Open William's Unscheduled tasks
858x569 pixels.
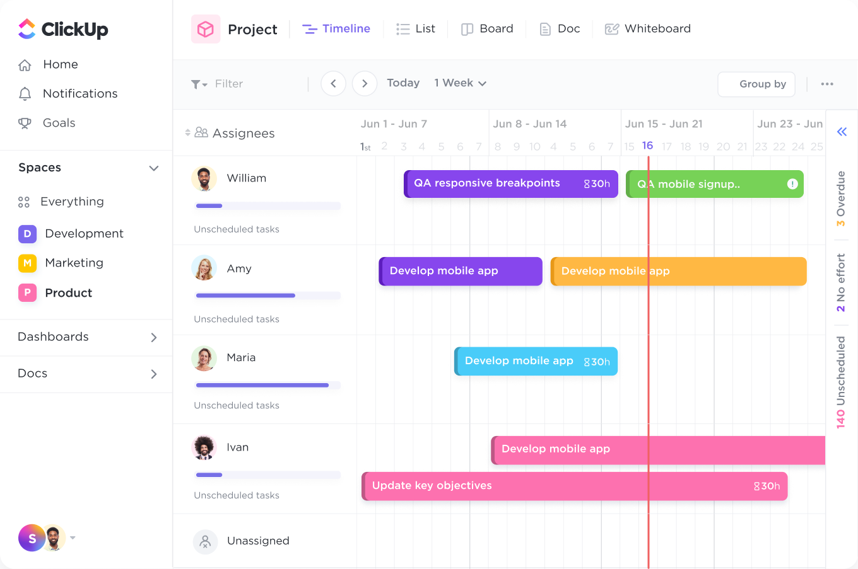click(x=237, y=229)
